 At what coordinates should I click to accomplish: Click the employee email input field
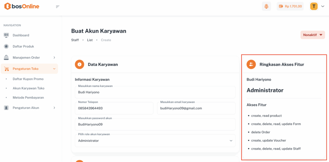(x=196, y=108)
